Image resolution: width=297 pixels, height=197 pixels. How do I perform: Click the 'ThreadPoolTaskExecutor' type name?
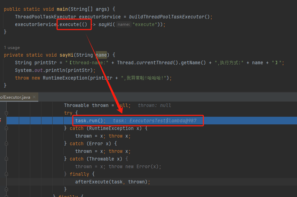click(46, 17)
